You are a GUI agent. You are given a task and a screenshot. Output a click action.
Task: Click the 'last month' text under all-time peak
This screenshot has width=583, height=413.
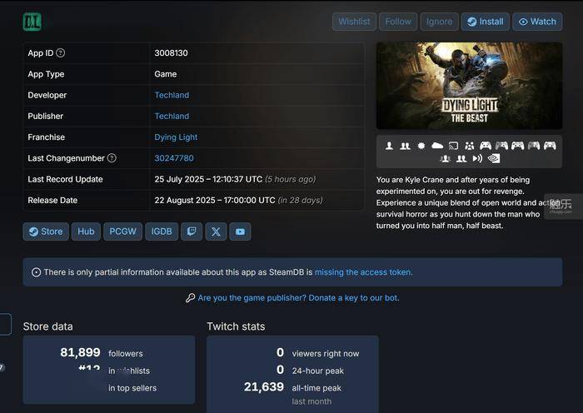click(x=311, y=401)
